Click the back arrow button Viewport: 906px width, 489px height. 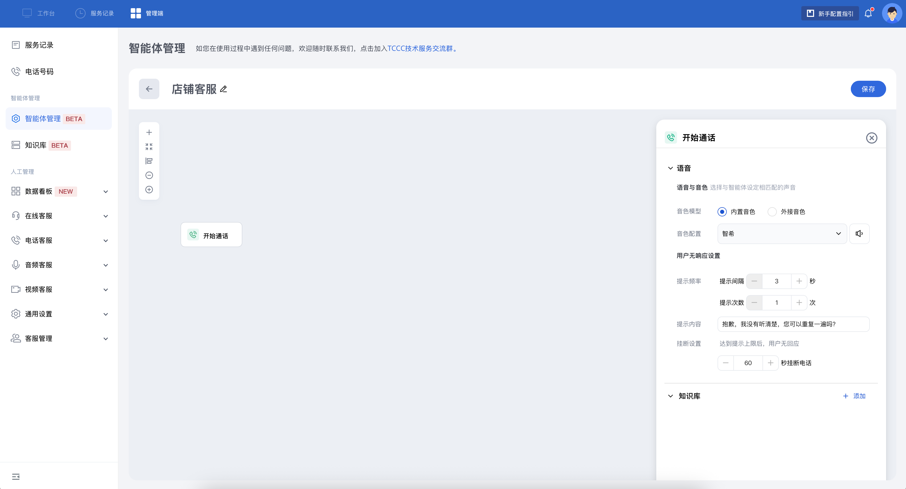click(149, 89)
